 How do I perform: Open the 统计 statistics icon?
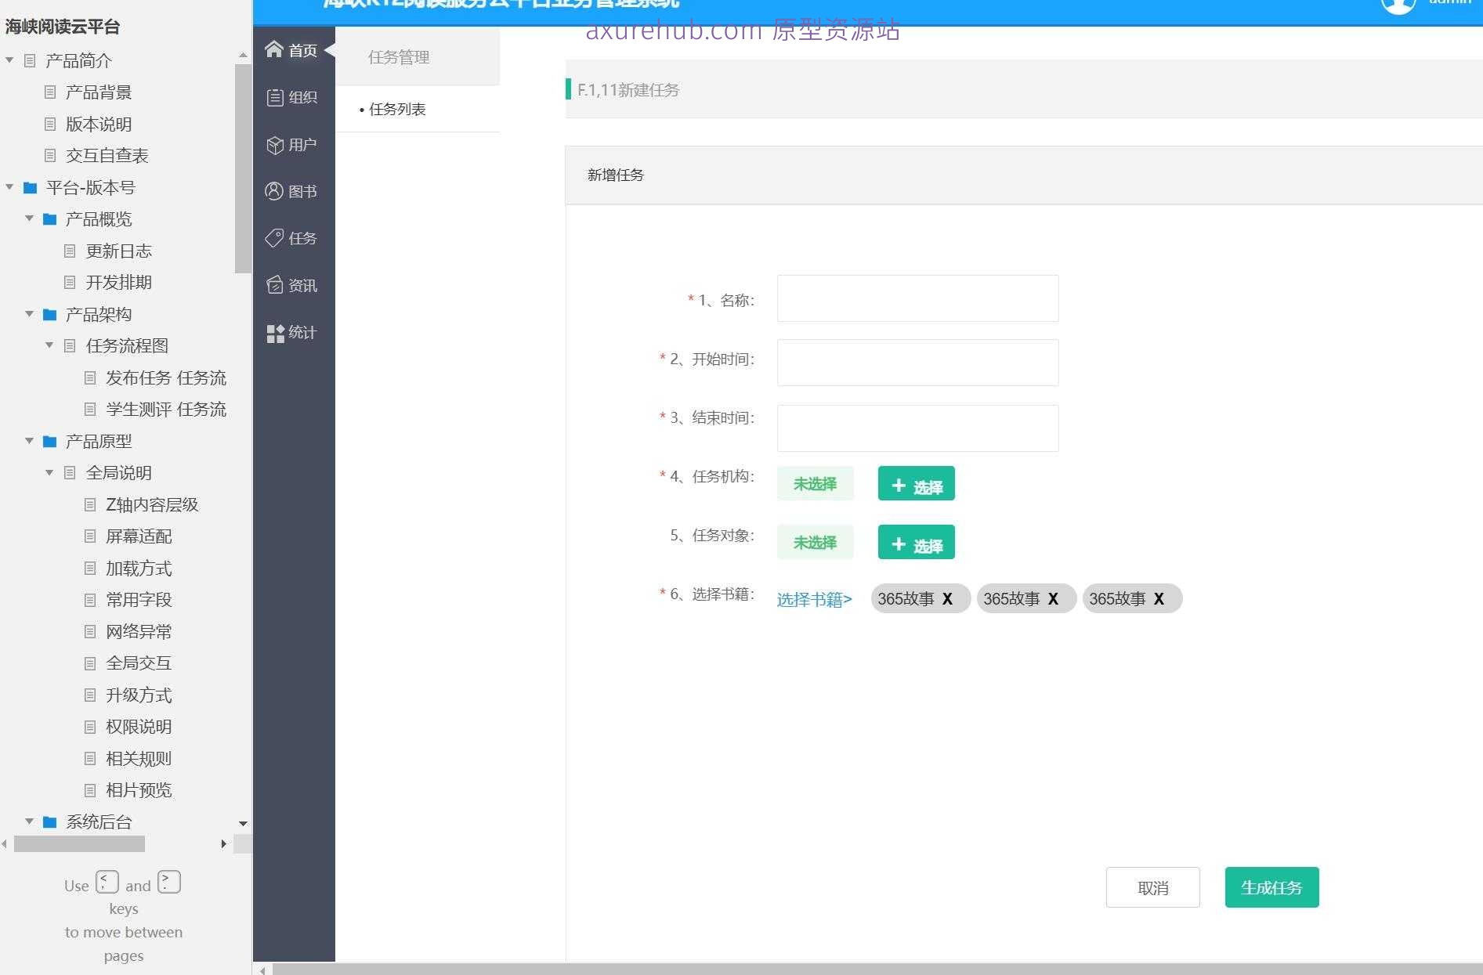[293, 332]
